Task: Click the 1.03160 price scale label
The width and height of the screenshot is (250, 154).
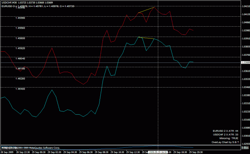Action: [246, 120]
